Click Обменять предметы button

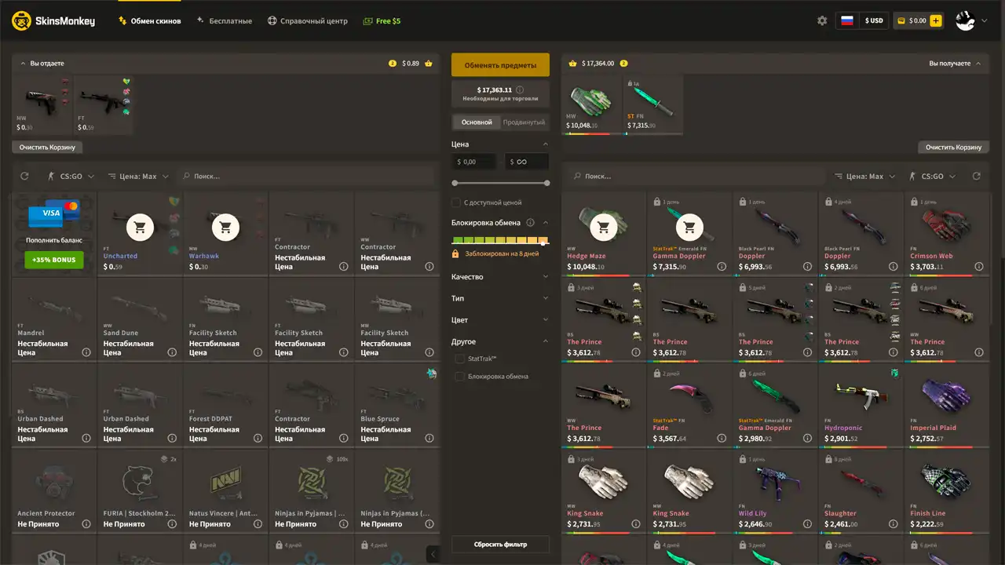click(x=500, y=65)
